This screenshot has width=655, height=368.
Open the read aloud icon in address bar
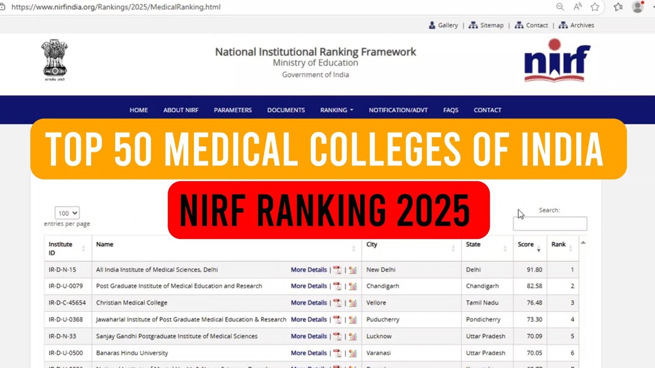[x=578, y=7]
